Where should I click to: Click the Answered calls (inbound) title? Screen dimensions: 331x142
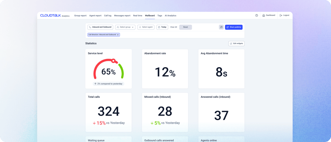pos(215,97)
